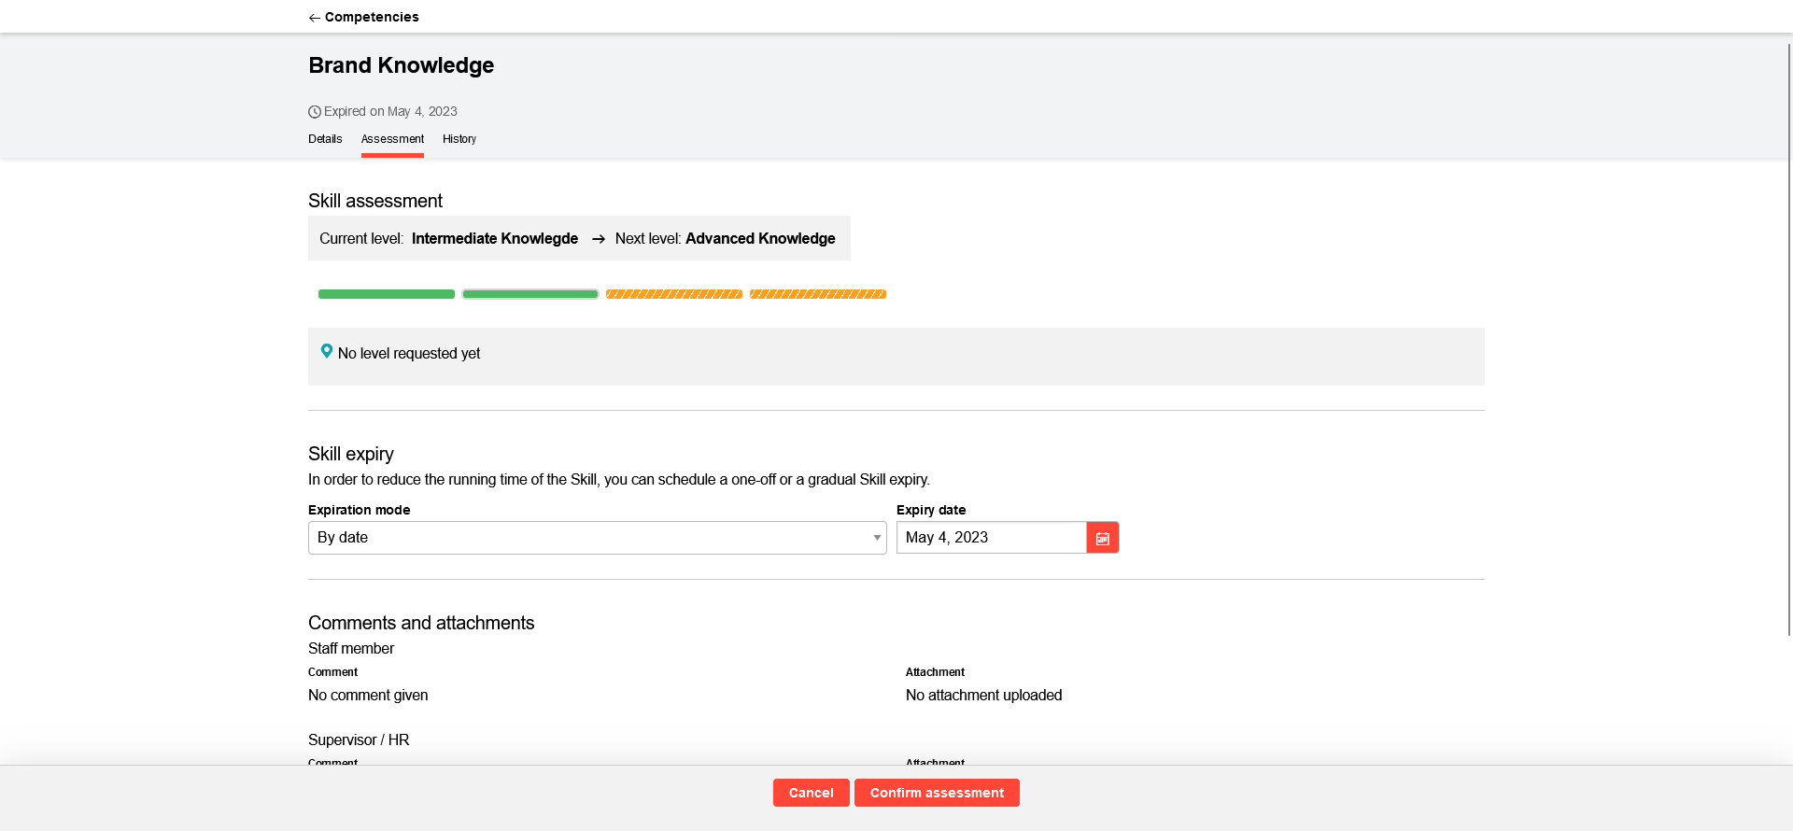Choose the fourth striped orange level segment

[x=818, y=294]
